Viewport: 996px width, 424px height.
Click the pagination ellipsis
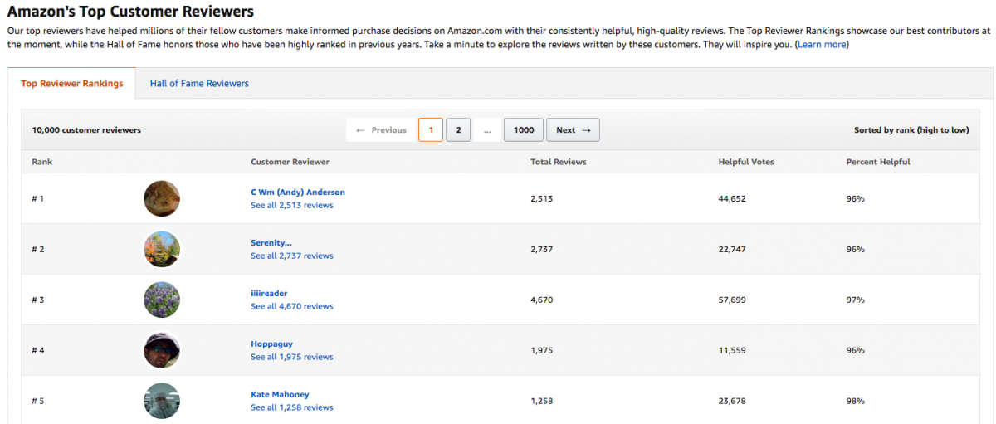pos(487,130)
